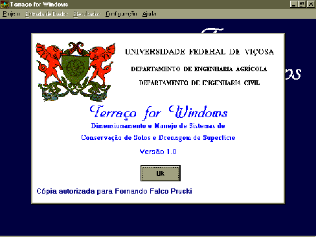The height and width of the screenshot is (237, 316).
Task: Click the Departamento de Engenharia Agrícola line
Action: [x=199, y=69]
